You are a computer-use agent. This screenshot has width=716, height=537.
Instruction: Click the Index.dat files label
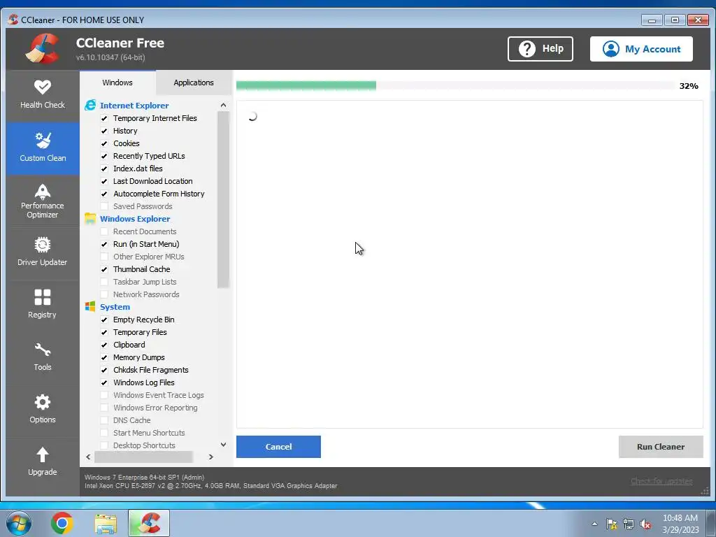[x=138, y=169]
